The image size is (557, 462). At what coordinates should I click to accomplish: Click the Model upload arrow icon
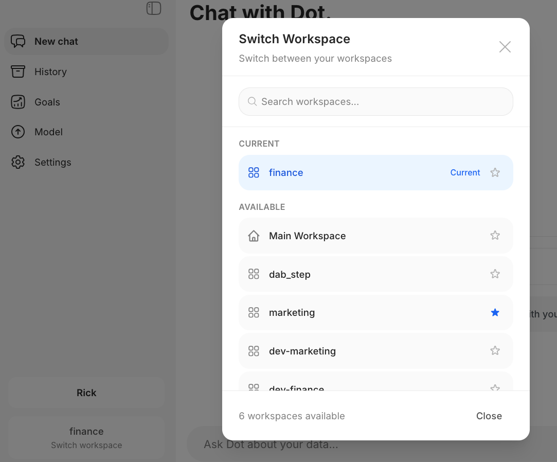(18, 132)
